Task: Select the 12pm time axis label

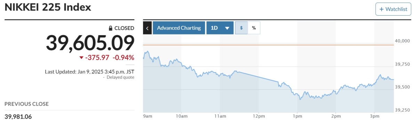Action: click(x=258, y=117)
